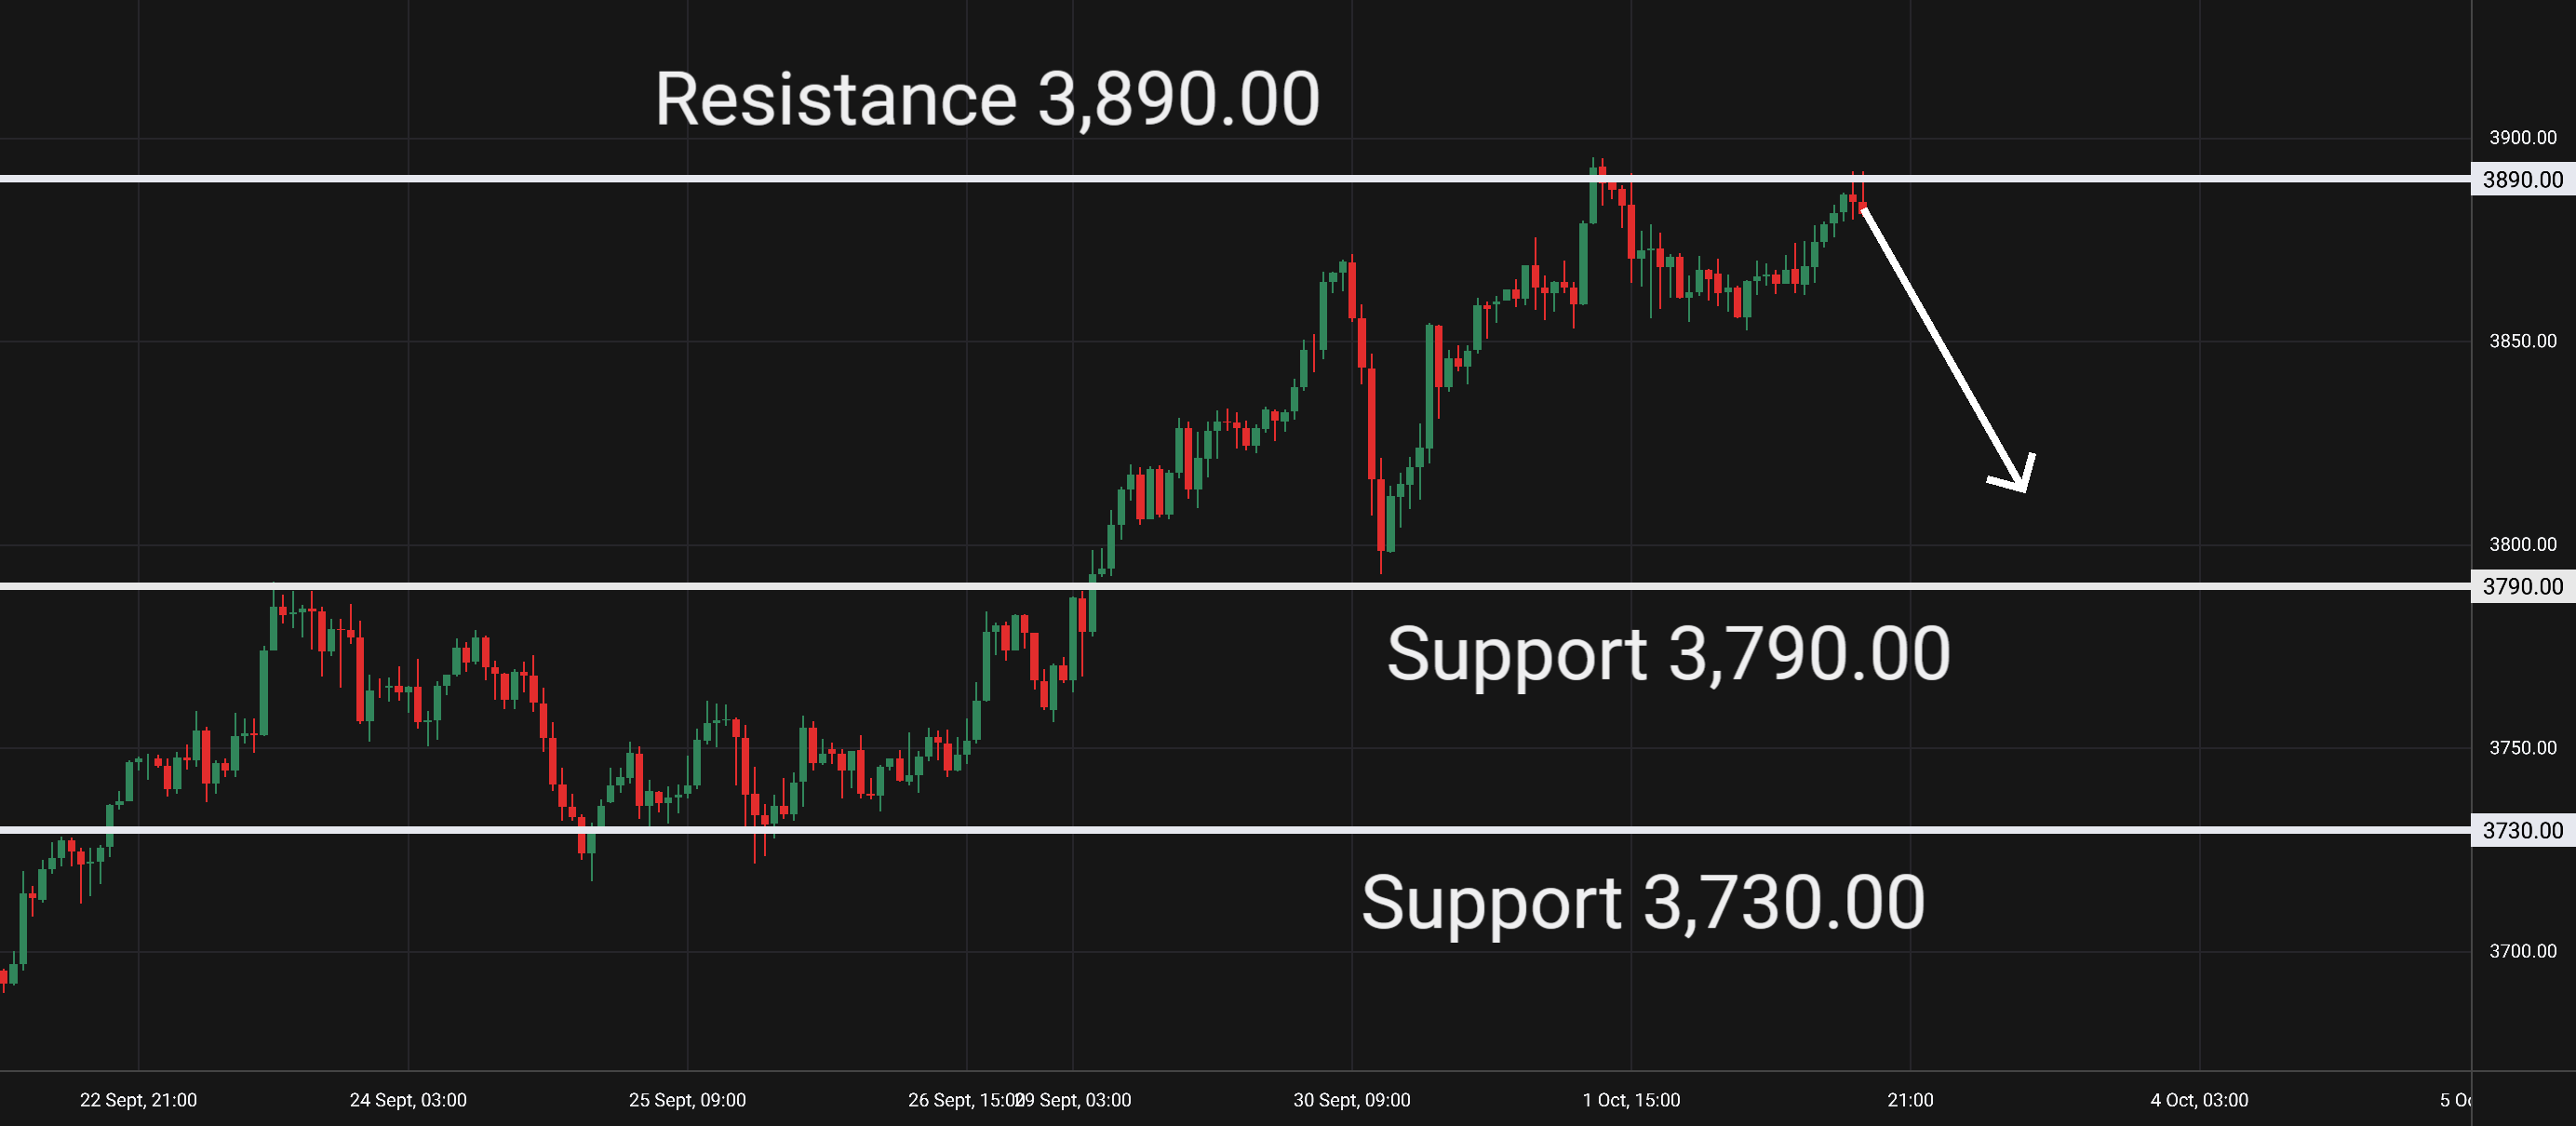Click the 3790.00 highlighted price tag
The width and height of the screenshot is (2576, 1126).
(2522, 587)
